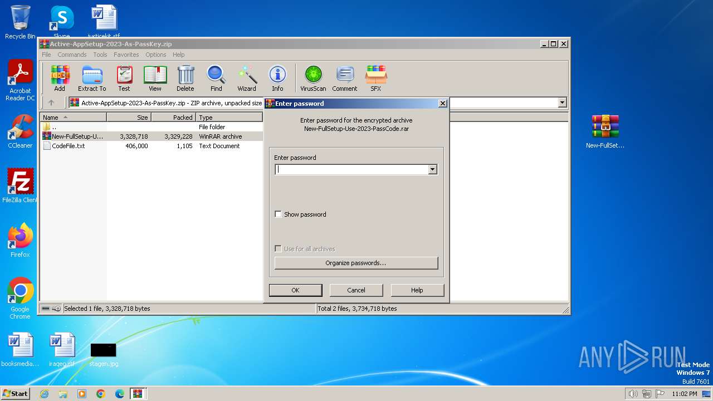Open FileZilla Client desktop shortcut
This screenshot has width=713, height=401.
point(20,186)
